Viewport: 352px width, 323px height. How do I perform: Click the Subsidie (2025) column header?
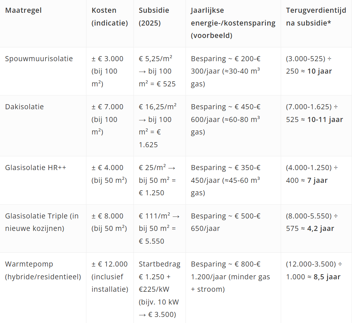tap(154, 17)
